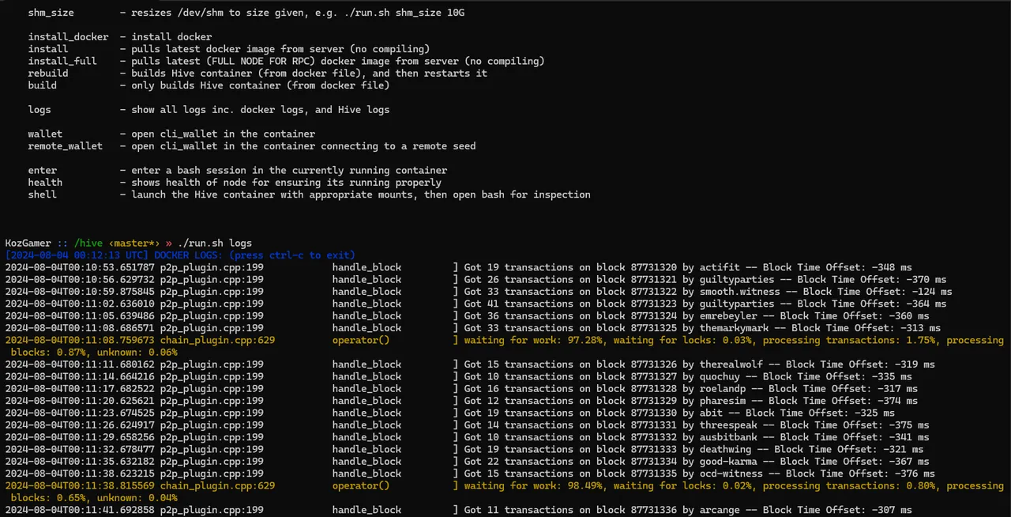Select 'waiting for work: 98.49%' text

pos(534,486)
